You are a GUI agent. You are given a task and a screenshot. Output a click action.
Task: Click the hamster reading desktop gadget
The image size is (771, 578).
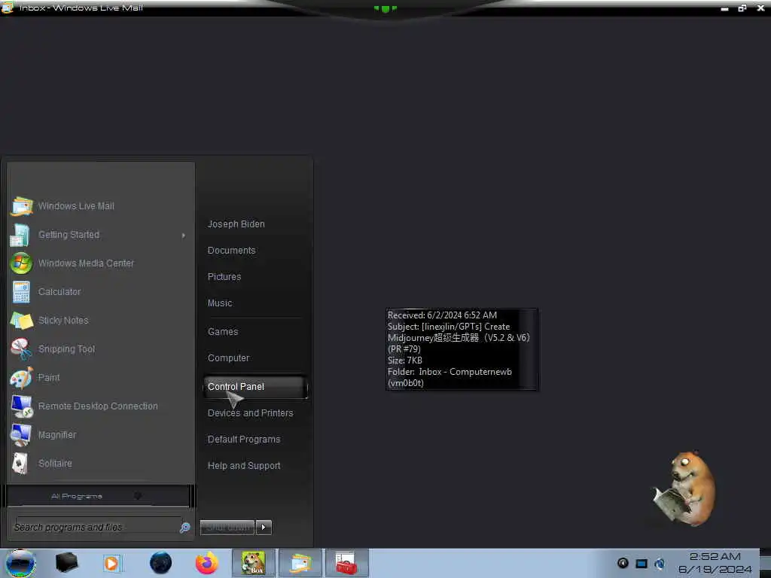coord(684,489)
